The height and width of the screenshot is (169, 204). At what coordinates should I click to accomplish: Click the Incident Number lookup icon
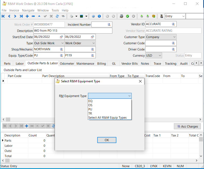point(109,25)
